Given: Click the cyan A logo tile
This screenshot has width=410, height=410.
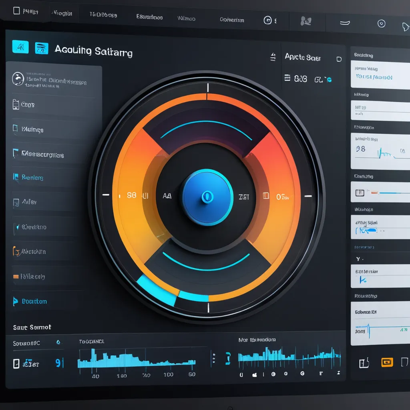Looking at the screenshot, I should [20, 46].
